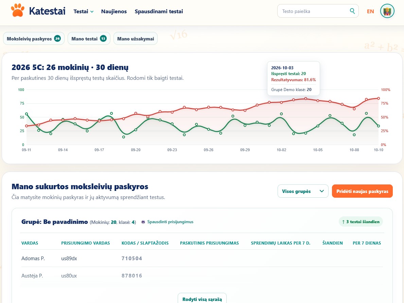Click the 26 badge on Moksleivių paskyros
This screenshot has height=303, width=404.
coord(57,39)
